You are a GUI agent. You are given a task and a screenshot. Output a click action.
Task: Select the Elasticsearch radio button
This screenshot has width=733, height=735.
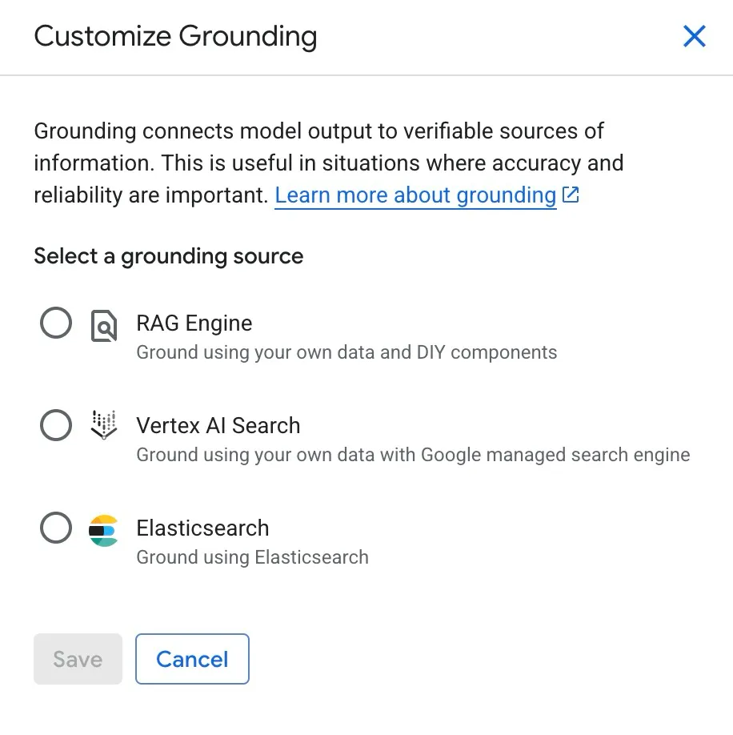coord(55,528)
